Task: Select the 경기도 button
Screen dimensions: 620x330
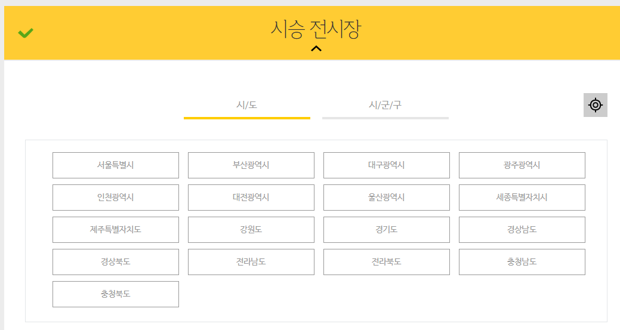Action: point(386,230)
